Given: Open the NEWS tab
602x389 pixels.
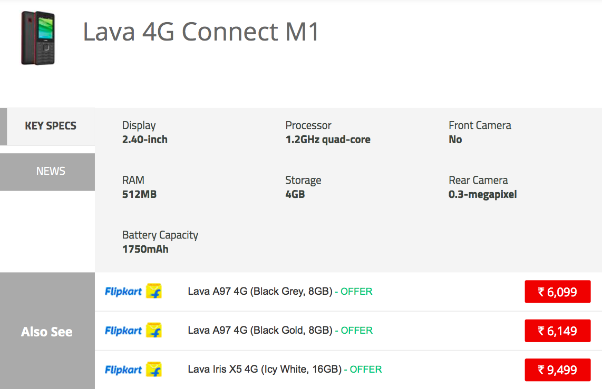Looking at the screenshot, I should pos(50,171).
